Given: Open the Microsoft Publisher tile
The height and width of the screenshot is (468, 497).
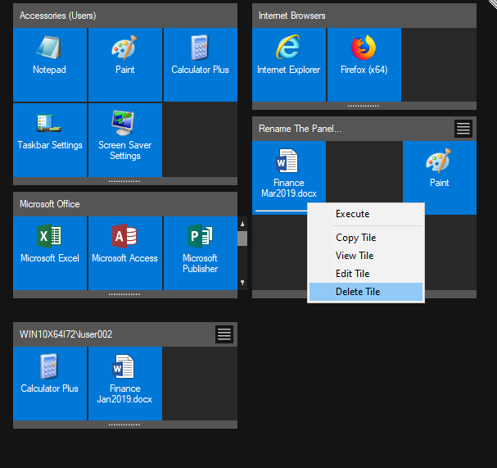Looking at the screenshot, I should click(x=200, y=252).
